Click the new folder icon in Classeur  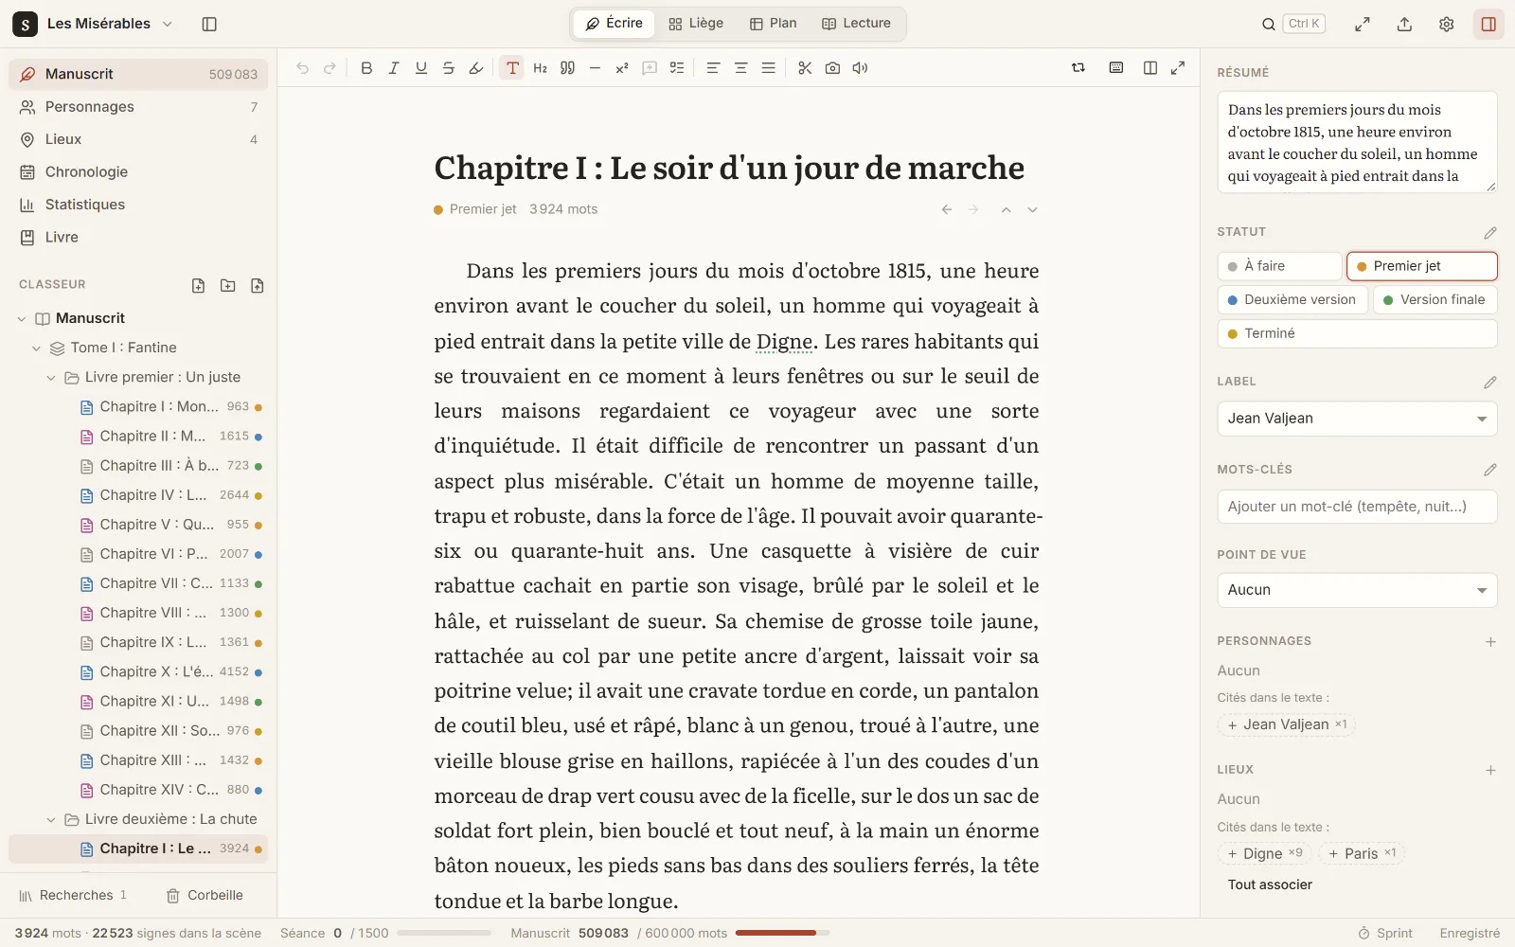(x=227, y=285)
